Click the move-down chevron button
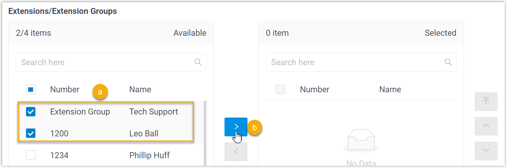Image resolution: width=507 pixels, height=168 pixels. [x=486, y=151]
